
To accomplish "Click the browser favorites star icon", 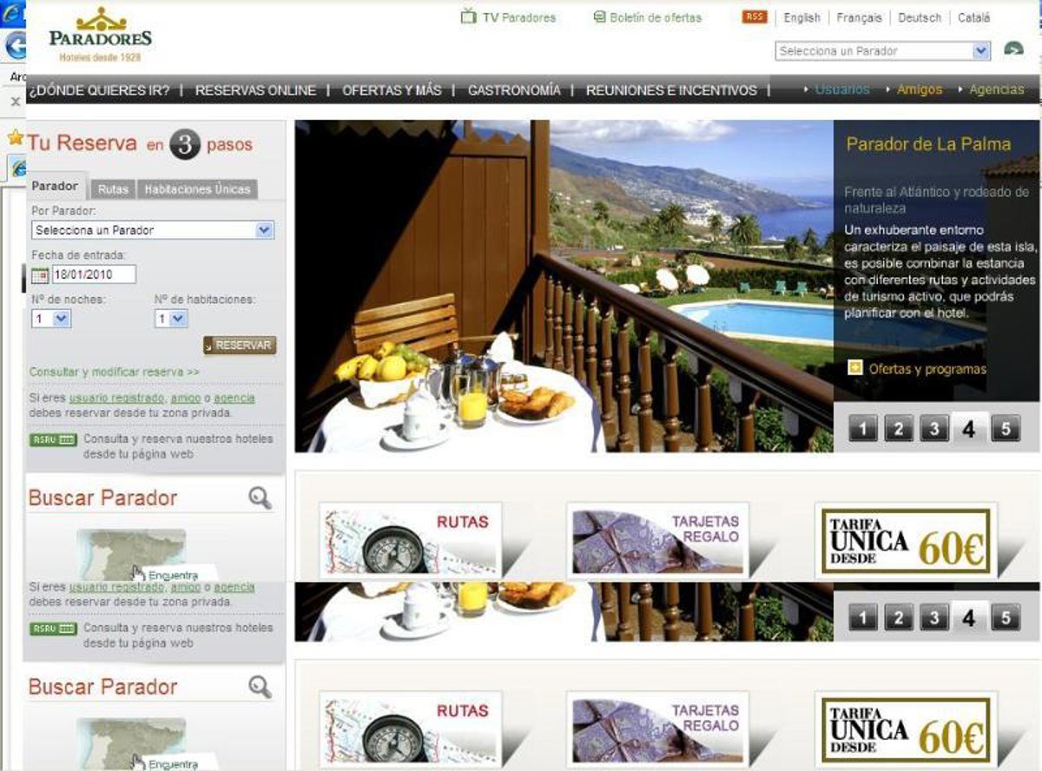I will coord(15,137).
